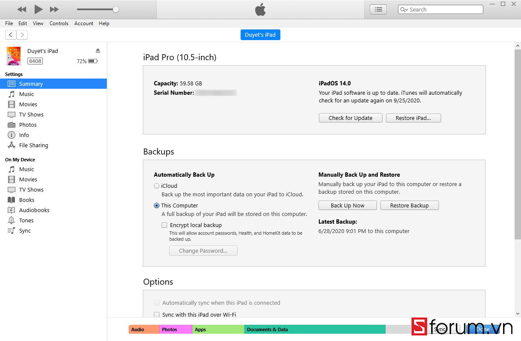Viewport: 521px width, 341px height.
Task: Click the blurred Serial Number value
Action: (x=216, y=93)
